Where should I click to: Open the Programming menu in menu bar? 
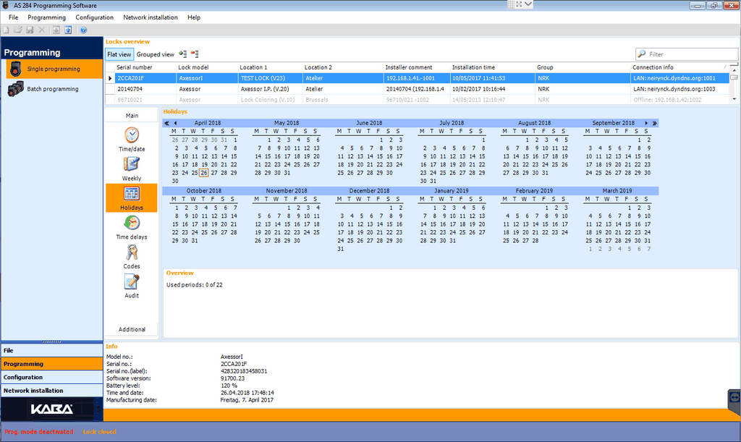(x=47, y=17)
